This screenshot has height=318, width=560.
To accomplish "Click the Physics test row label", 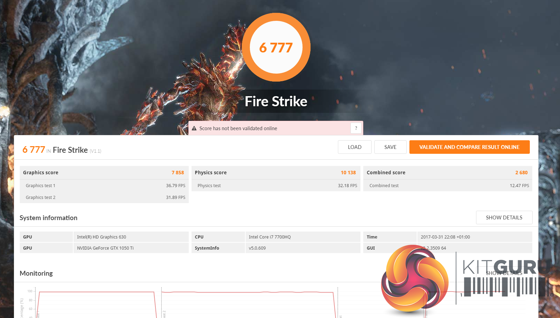I will (x=209, y=186).
